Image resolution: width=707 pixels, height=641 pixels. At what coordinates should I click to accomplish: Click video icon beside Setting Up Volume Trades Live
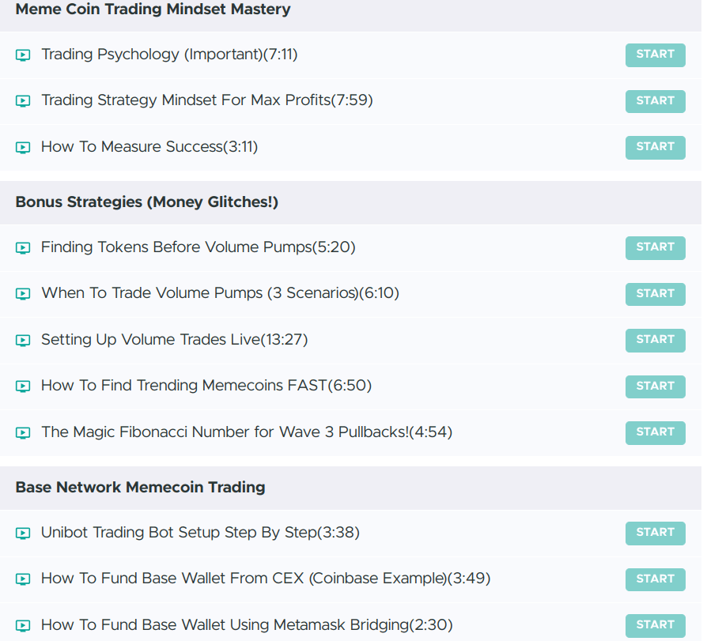pos(23,341)
